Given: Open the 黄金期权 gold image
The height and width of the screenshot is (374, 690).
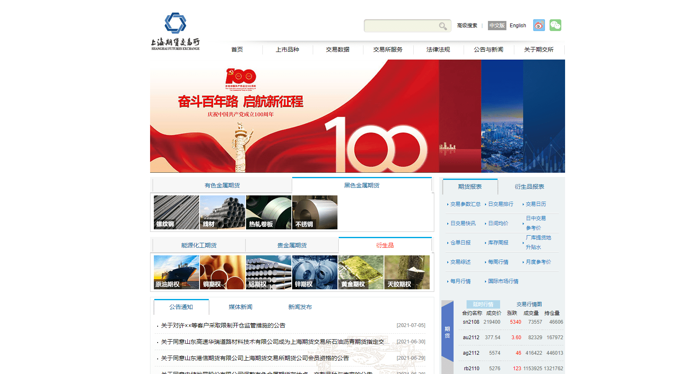Looking at the screenshot, I should click(x=361, y=272).
